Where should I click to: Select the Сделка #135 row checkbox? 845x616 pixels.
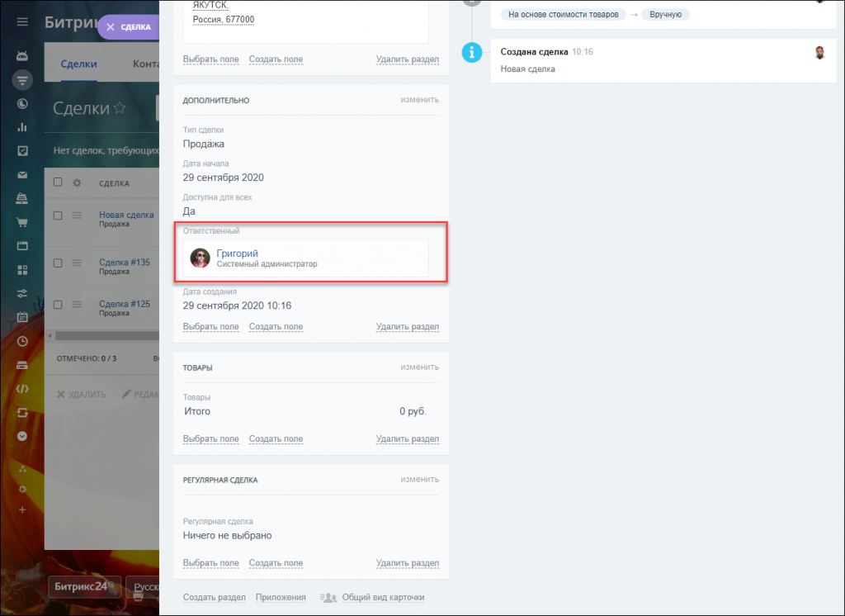[x=58, y=263]
